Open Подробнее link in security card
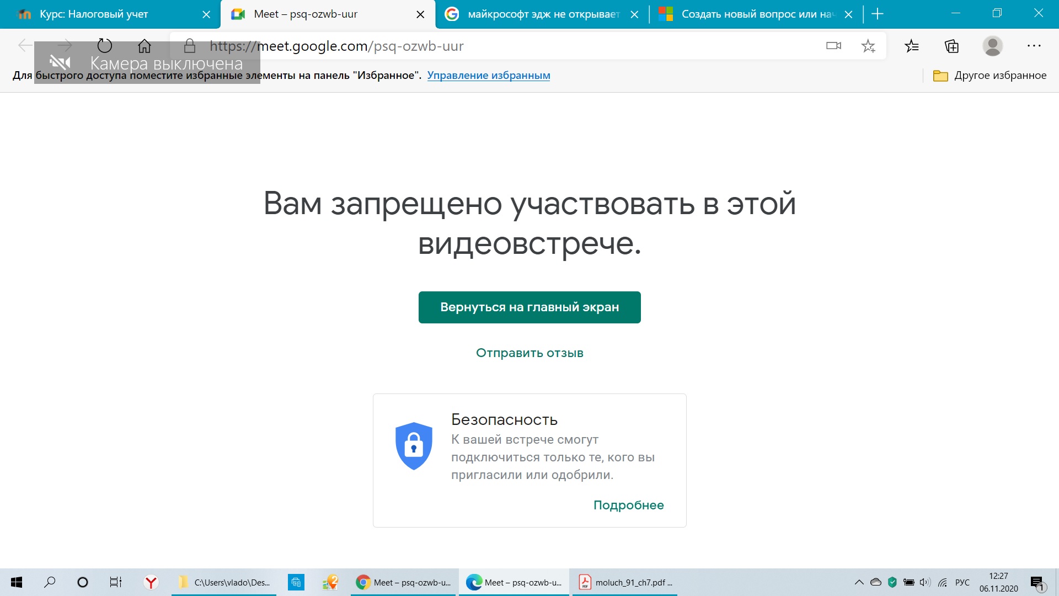Screen dimensions: 1059x596 (x=628, y=505)
